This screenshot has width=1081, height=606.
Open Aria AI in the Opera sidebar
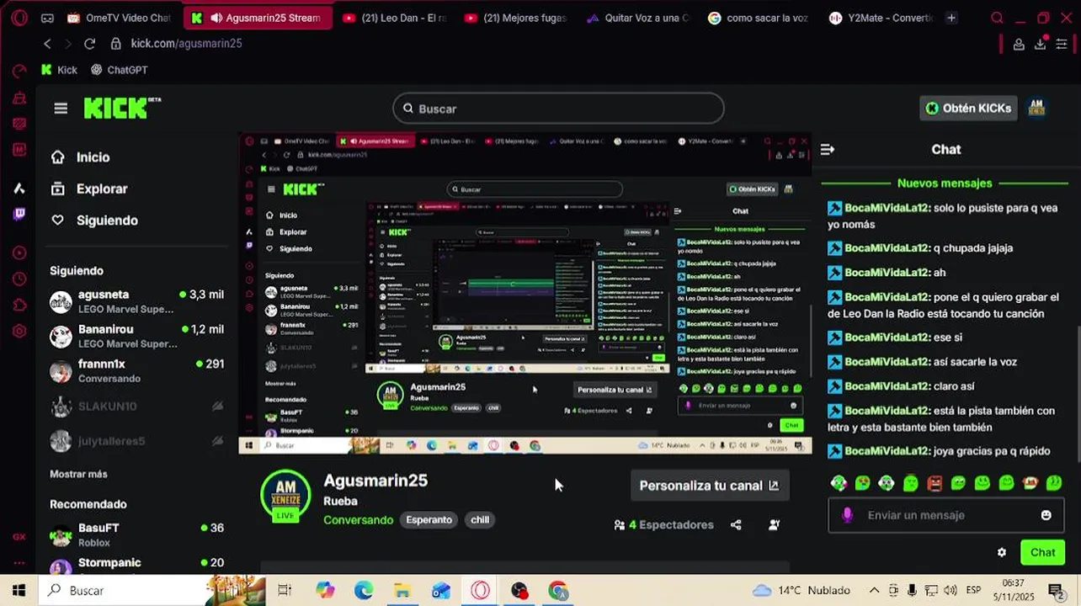click(19, 188)
